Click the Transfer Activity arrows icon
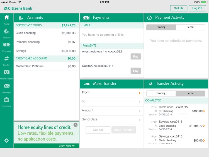The image size is (209, 157). point(151,84)
